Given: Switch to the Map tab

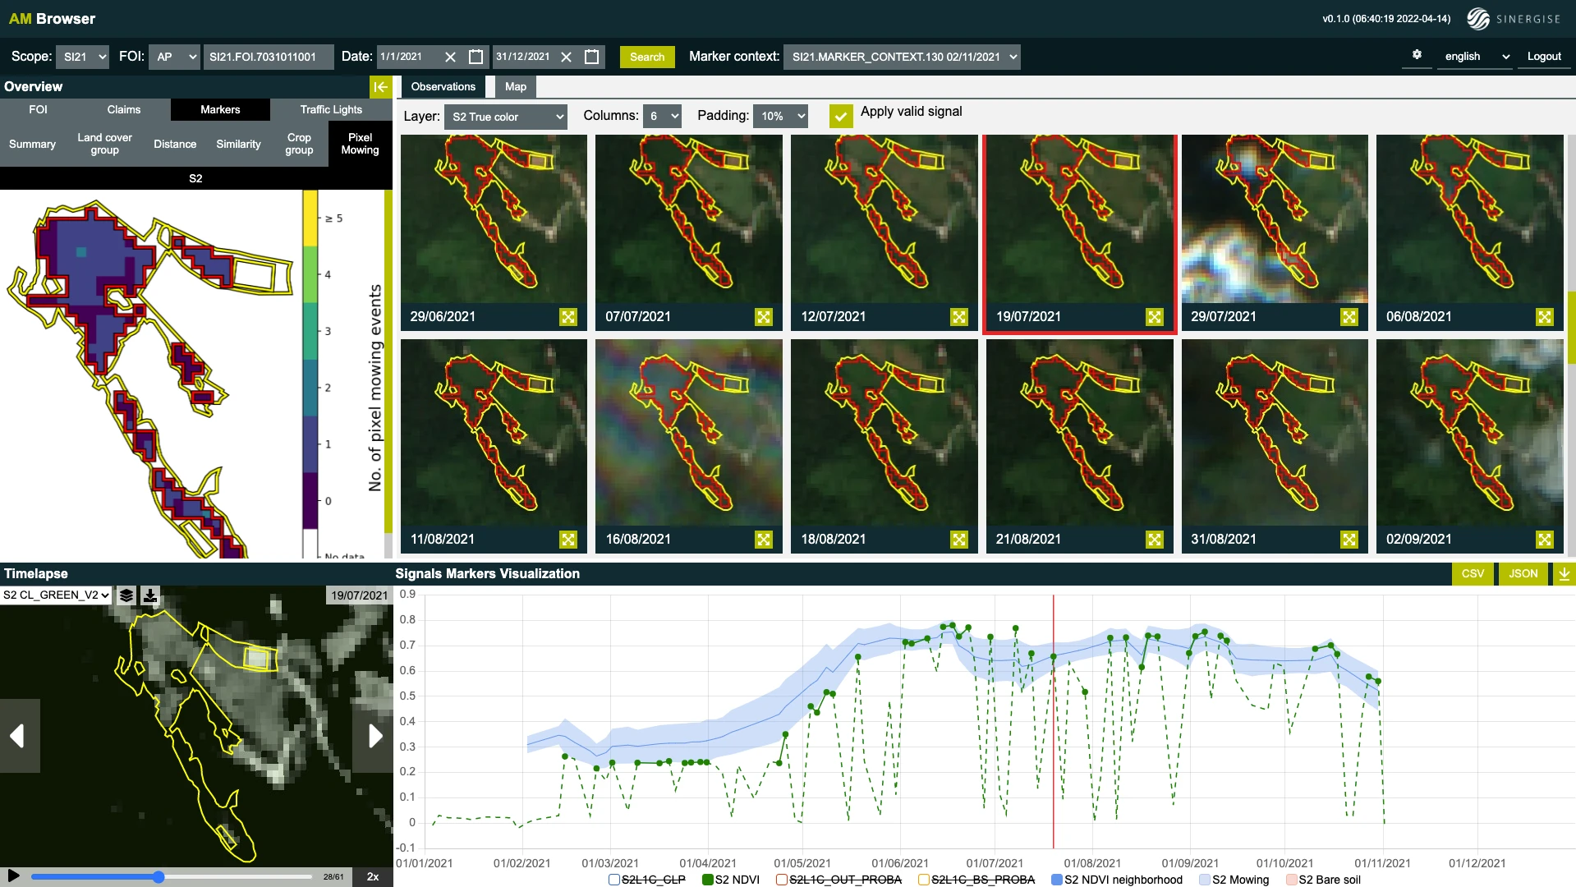Looking at the screenshot, I should click(515, 87).
